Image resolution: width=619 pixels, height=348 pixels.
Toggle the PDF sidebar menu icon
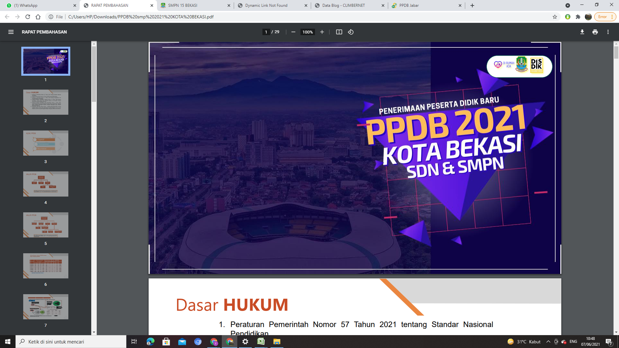click(11, 32)
